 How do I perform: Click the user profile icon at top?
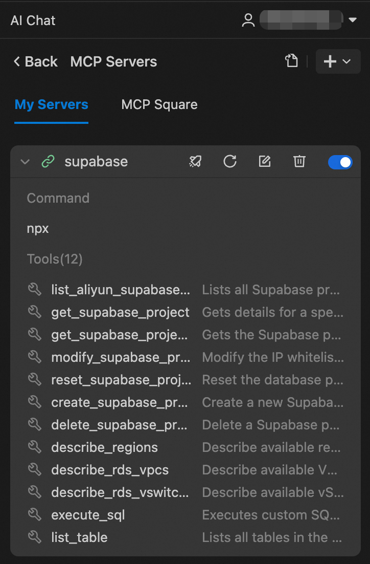[x=248, y=20]
